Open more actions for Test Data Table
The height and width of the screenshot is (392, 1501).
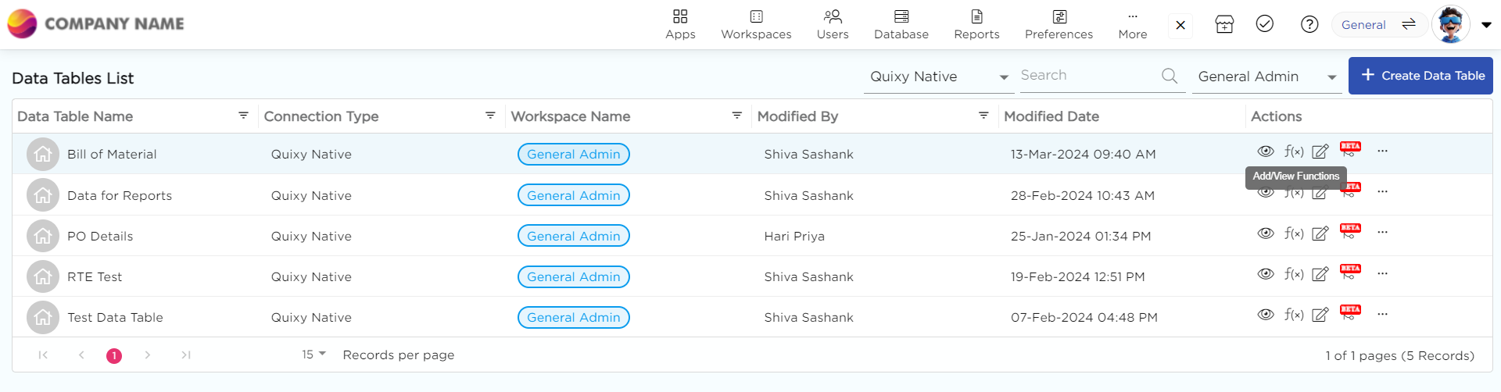click(1382, 314)
